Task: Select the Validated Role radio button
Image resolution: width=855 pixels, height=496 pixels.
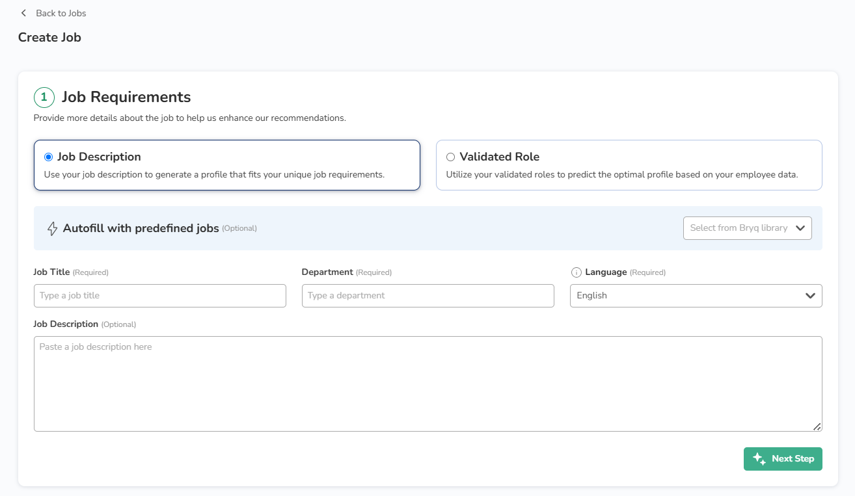Action: [x=450, y=157]
